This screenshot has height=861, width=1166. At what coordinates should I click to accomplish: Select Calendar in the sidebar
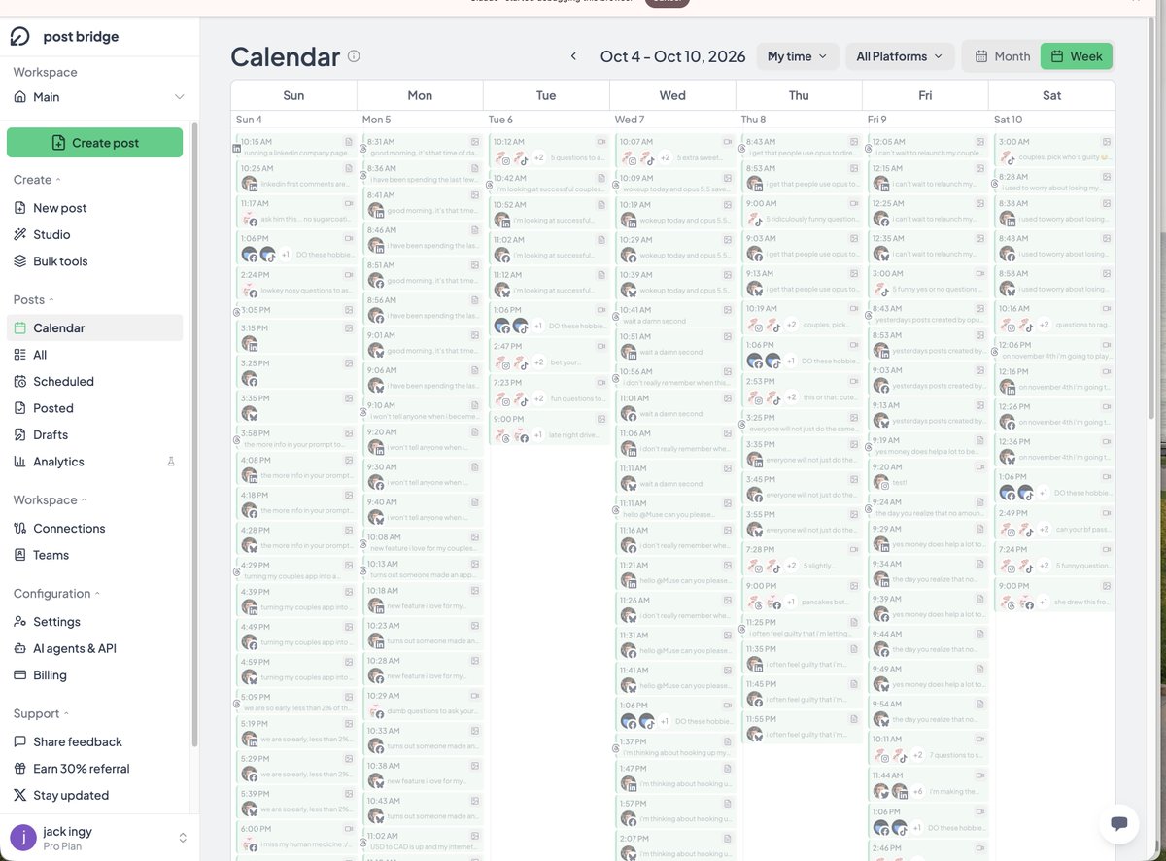pyautogui.click(x=94, y=328)
